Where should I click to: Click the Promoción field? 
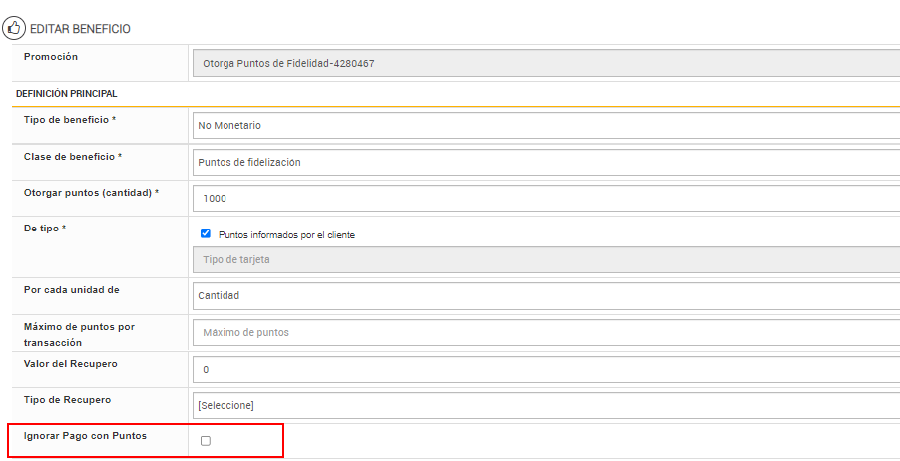click(546, 64)
